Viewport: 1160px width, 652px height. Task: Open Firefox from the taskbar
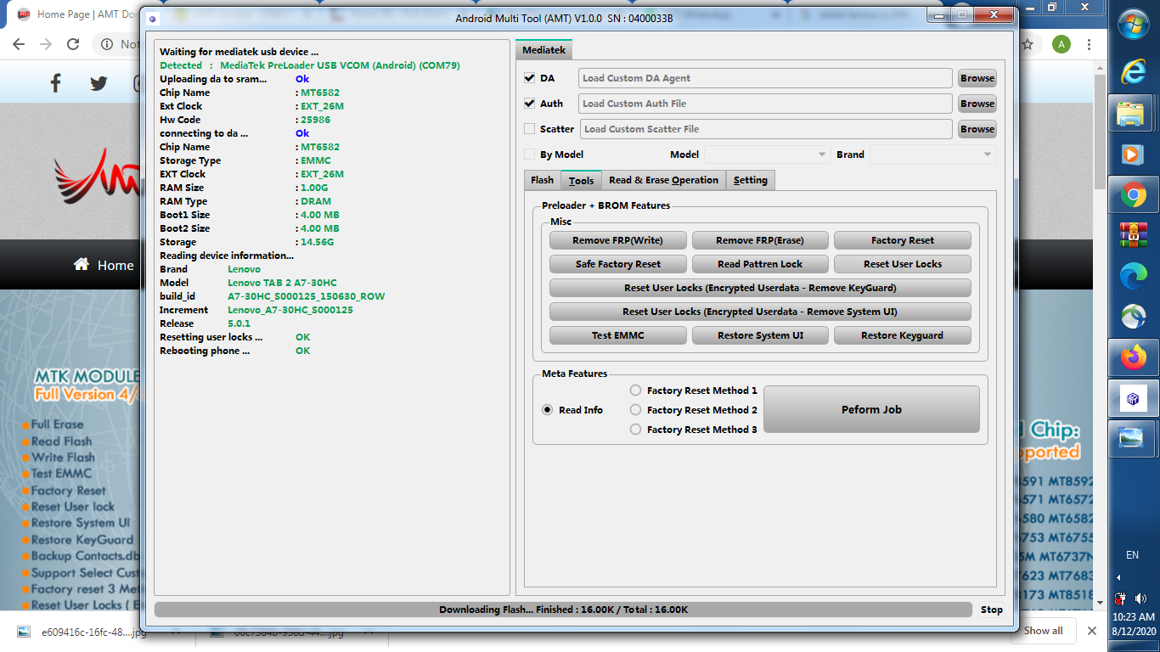tap(1132, 357)
